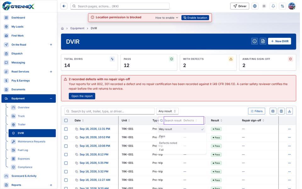Screen dimensions: 302x189
Task: Open the notifications bell
Action: [273, 6]
